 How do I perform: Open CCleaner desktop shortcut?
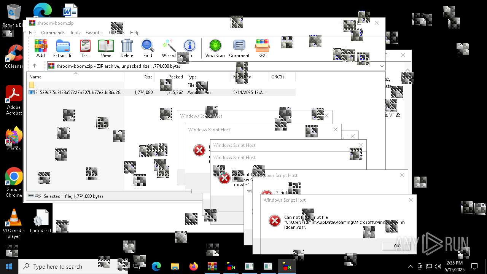tap(14, 57)
